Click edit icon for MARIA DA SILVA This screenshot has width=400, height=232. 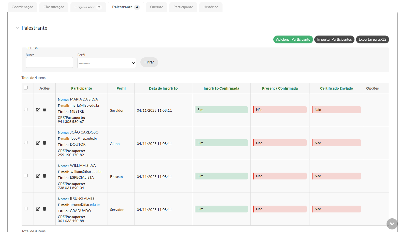pos(38,110)
